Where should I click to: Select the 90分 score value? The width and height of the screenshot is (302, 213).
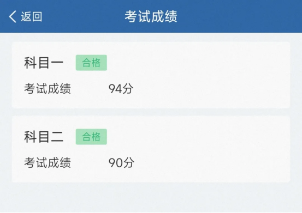(x=121, y=162)
